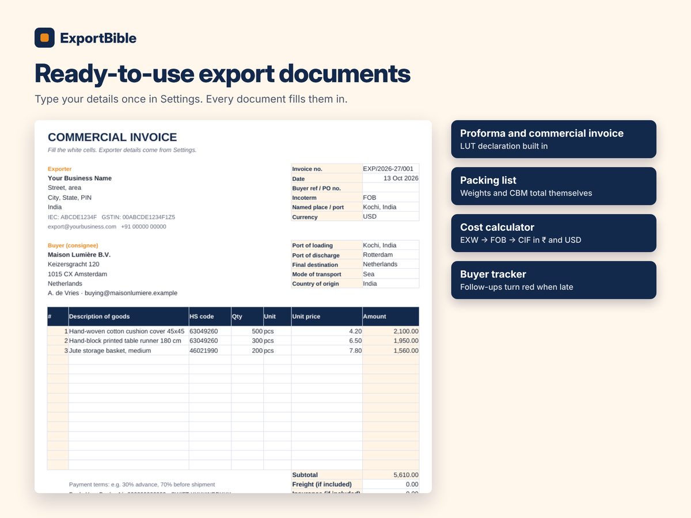Select the Currency cell showing USD
Viewport: 691px width, 518px height.
point(390,216)
